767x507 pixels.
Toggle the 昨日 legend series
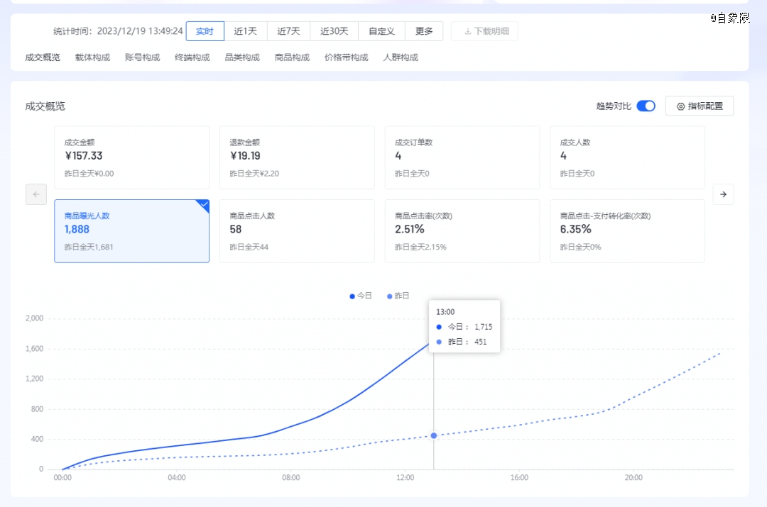(x=398, y=296)
